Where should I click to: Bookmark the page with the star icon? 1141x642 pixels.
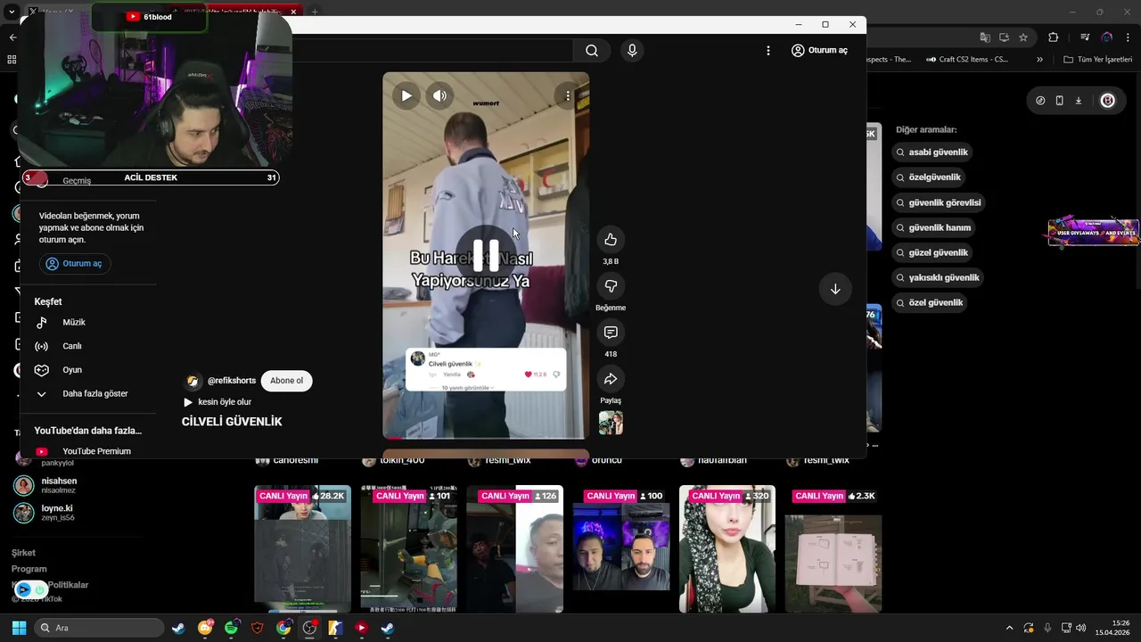click(1023, 37)
